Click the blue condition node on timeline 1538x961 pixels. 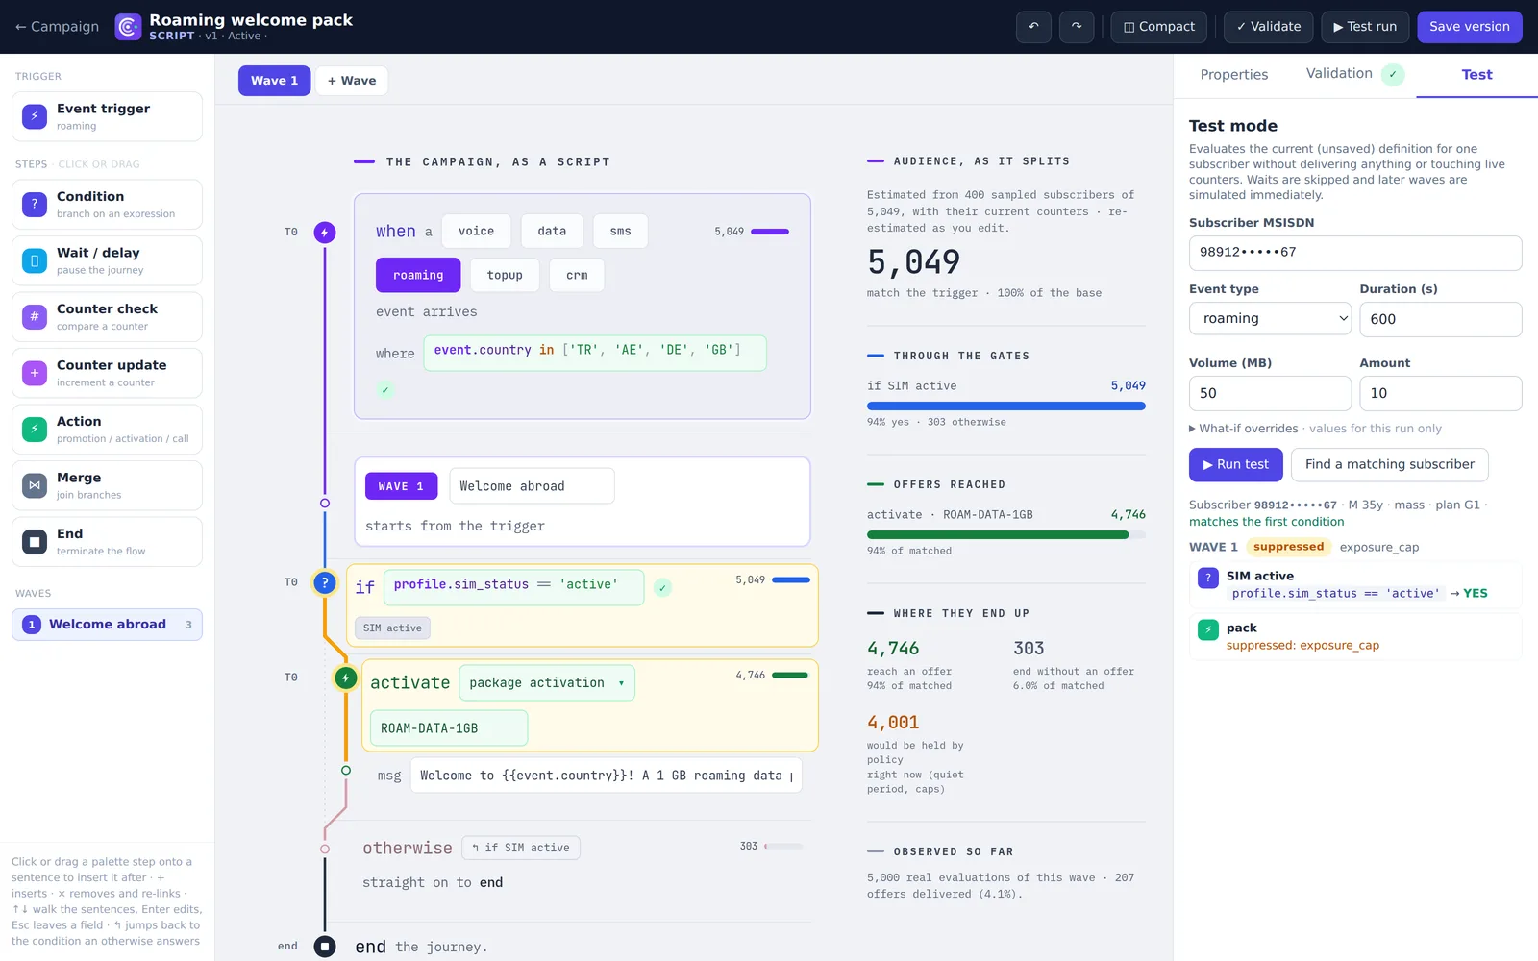click(325, 582)
